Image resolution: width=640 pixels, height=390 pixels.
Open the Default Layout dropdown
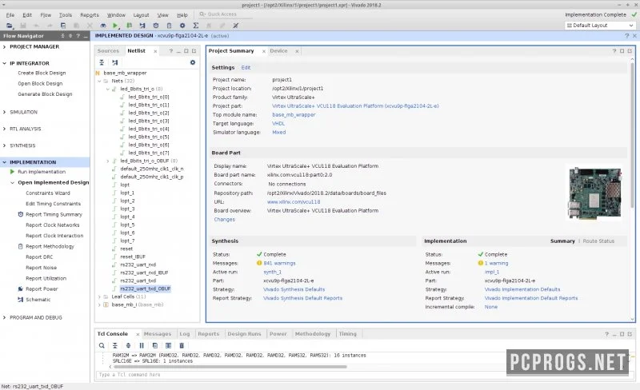[x=599, y=26]
